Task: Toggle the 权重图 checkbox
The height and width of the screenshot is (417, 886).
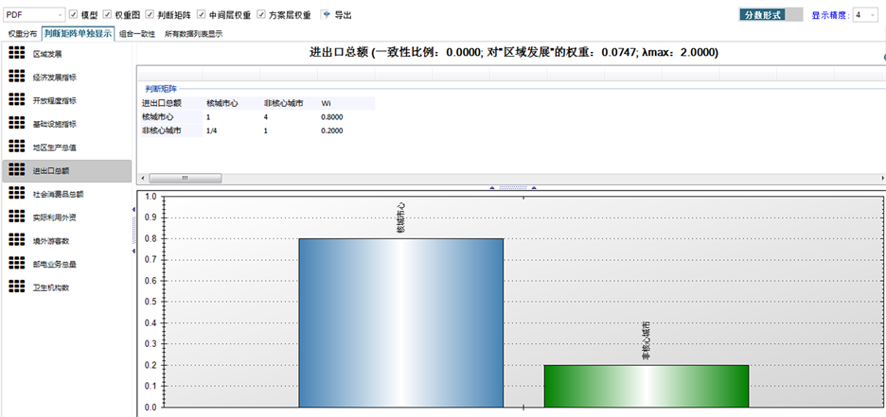Action: point(107,15)
